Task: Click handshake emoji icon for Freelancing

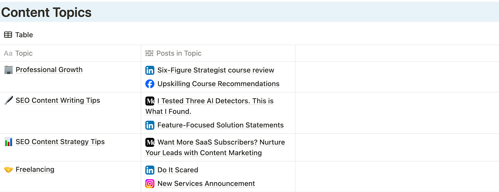Action: pyautogui.click(x=8, y=170)
